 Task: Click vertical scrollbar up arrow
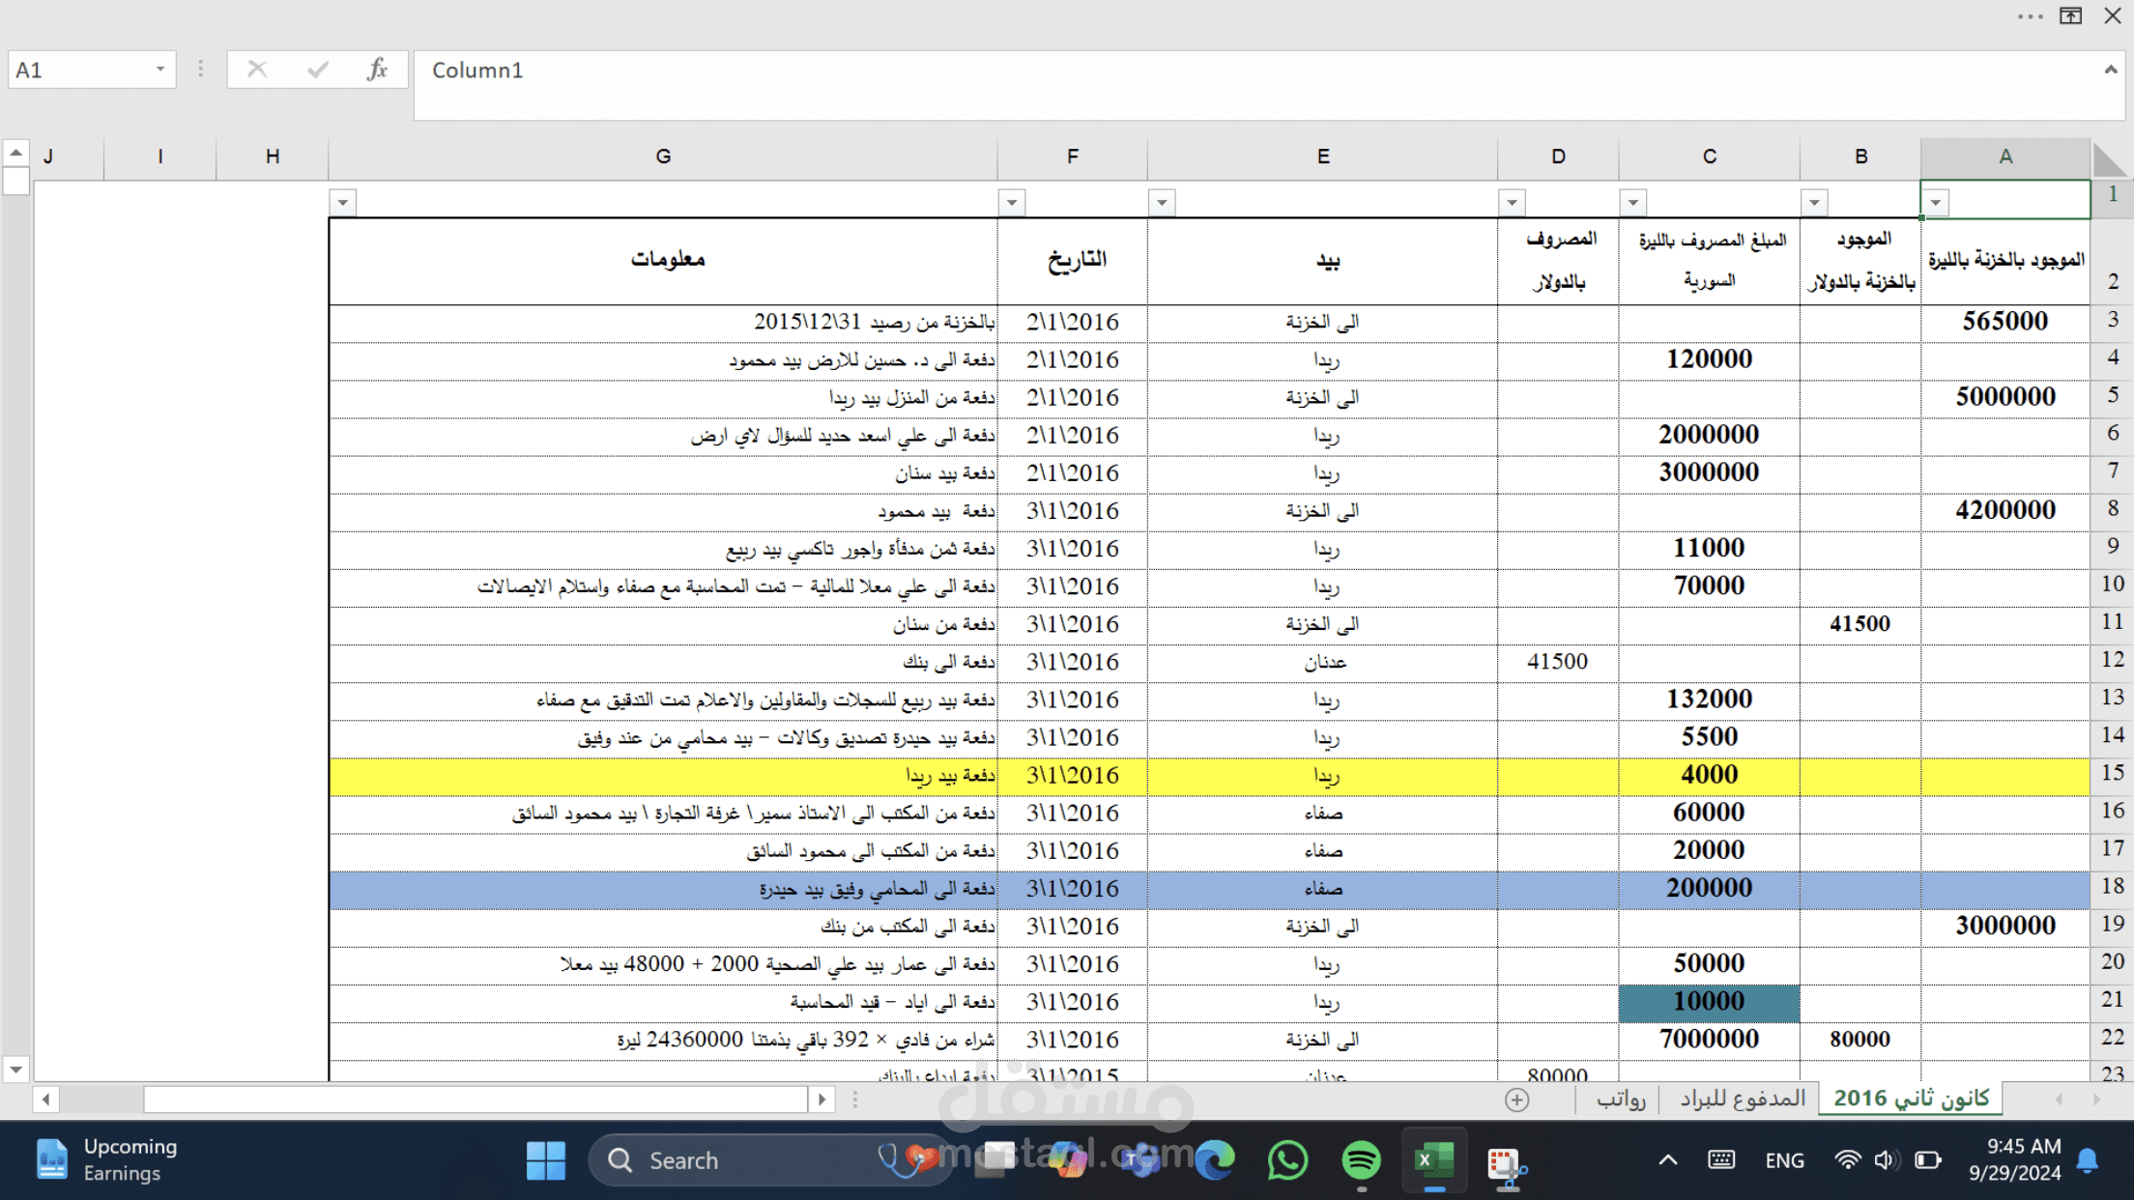click(15, 153)
